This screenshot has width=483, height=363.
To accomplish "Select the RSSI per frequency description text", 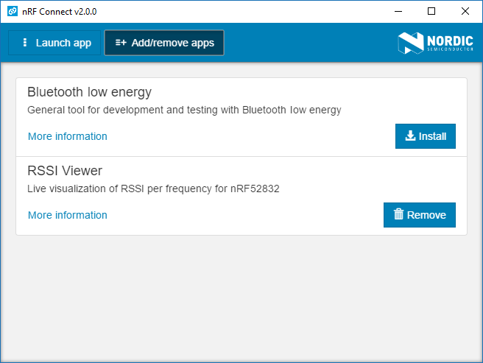I will click(x=153, y=188).
